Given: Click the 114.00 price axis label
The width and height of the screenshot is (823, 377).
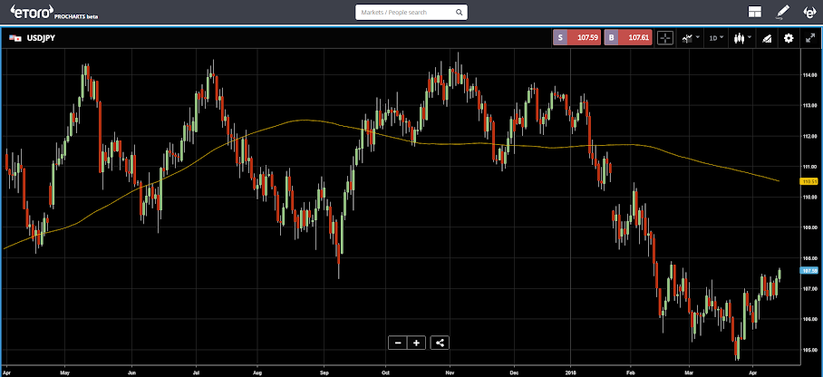Looking at the screenshot, I should pyautogui.click(x=810, y=75).
